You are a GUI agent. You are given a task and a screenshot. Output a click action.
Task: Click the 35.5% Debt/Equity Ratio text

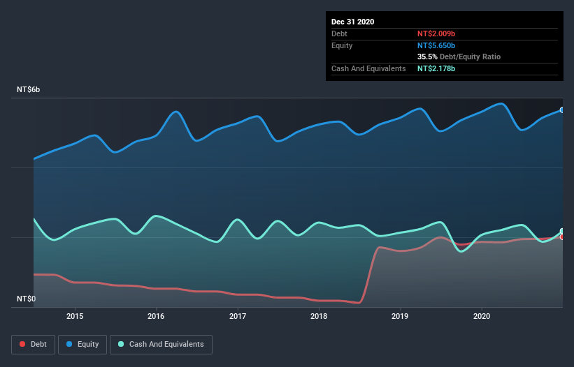click(x=459, y=57)
